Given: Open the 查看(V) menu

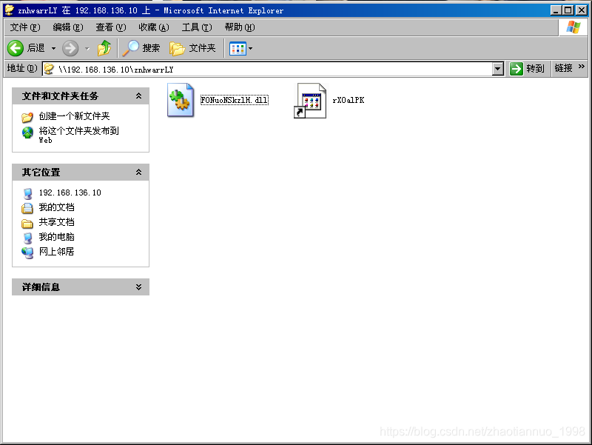Looking at the screenshot, I should 110,27.
